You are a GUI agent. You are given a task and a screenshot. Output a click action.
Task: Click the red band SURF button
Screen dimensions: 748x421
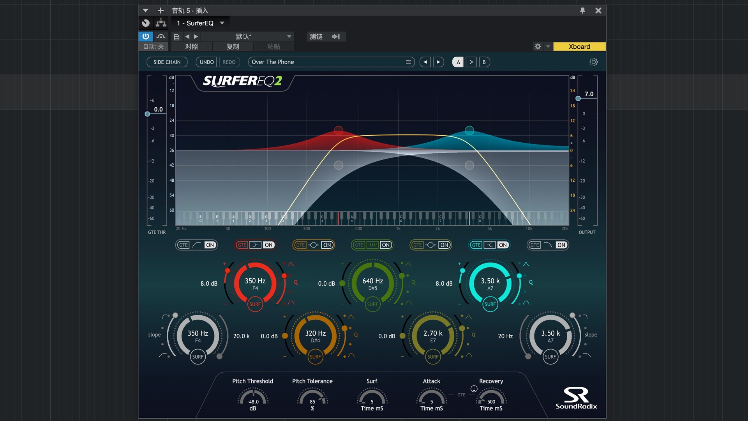tap(255, 304)
